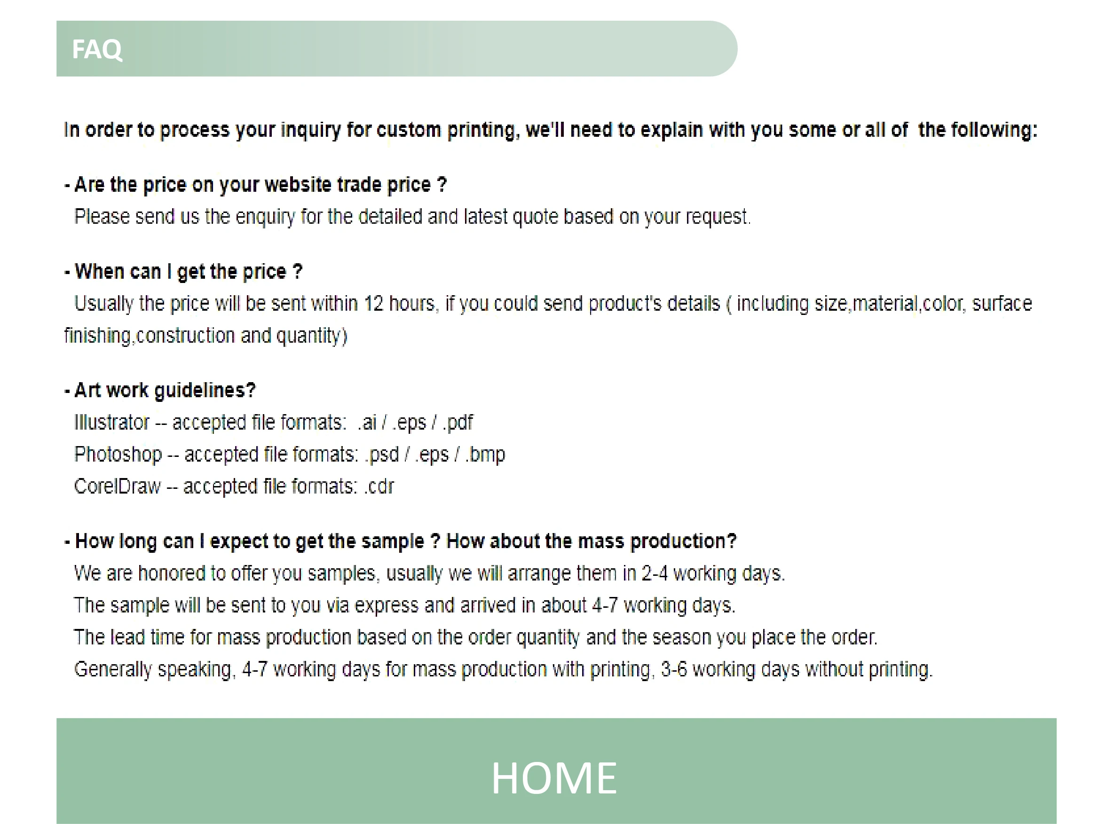
Task: Click the HOME banner button
Action: [556, 770]
